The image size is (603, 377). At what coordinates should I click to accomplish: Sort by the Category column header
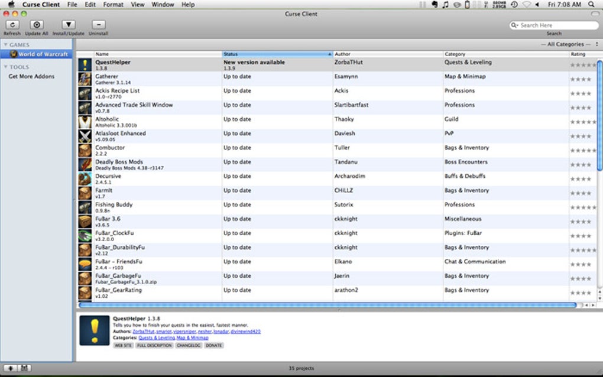coord(506,54)
